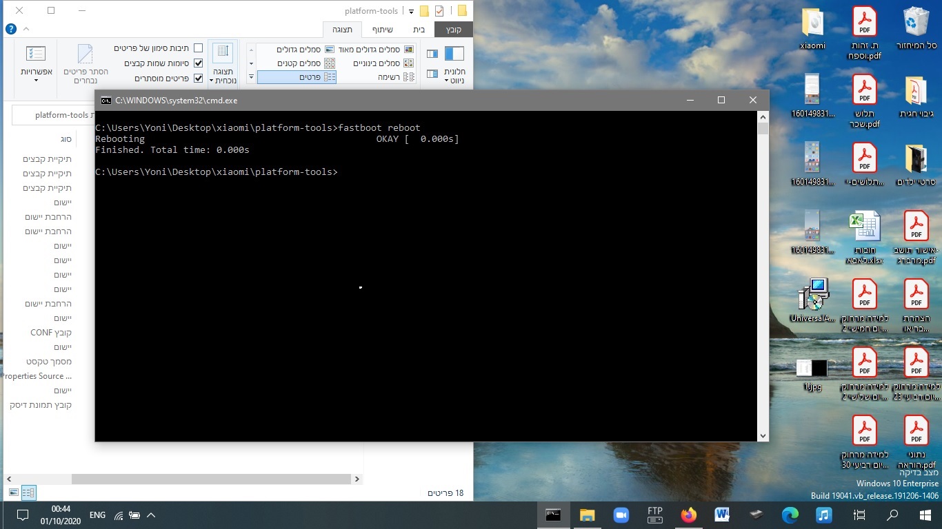Click the new folder icon in Explorer title bar
This screenshot has height=529, width=942.
424,11
